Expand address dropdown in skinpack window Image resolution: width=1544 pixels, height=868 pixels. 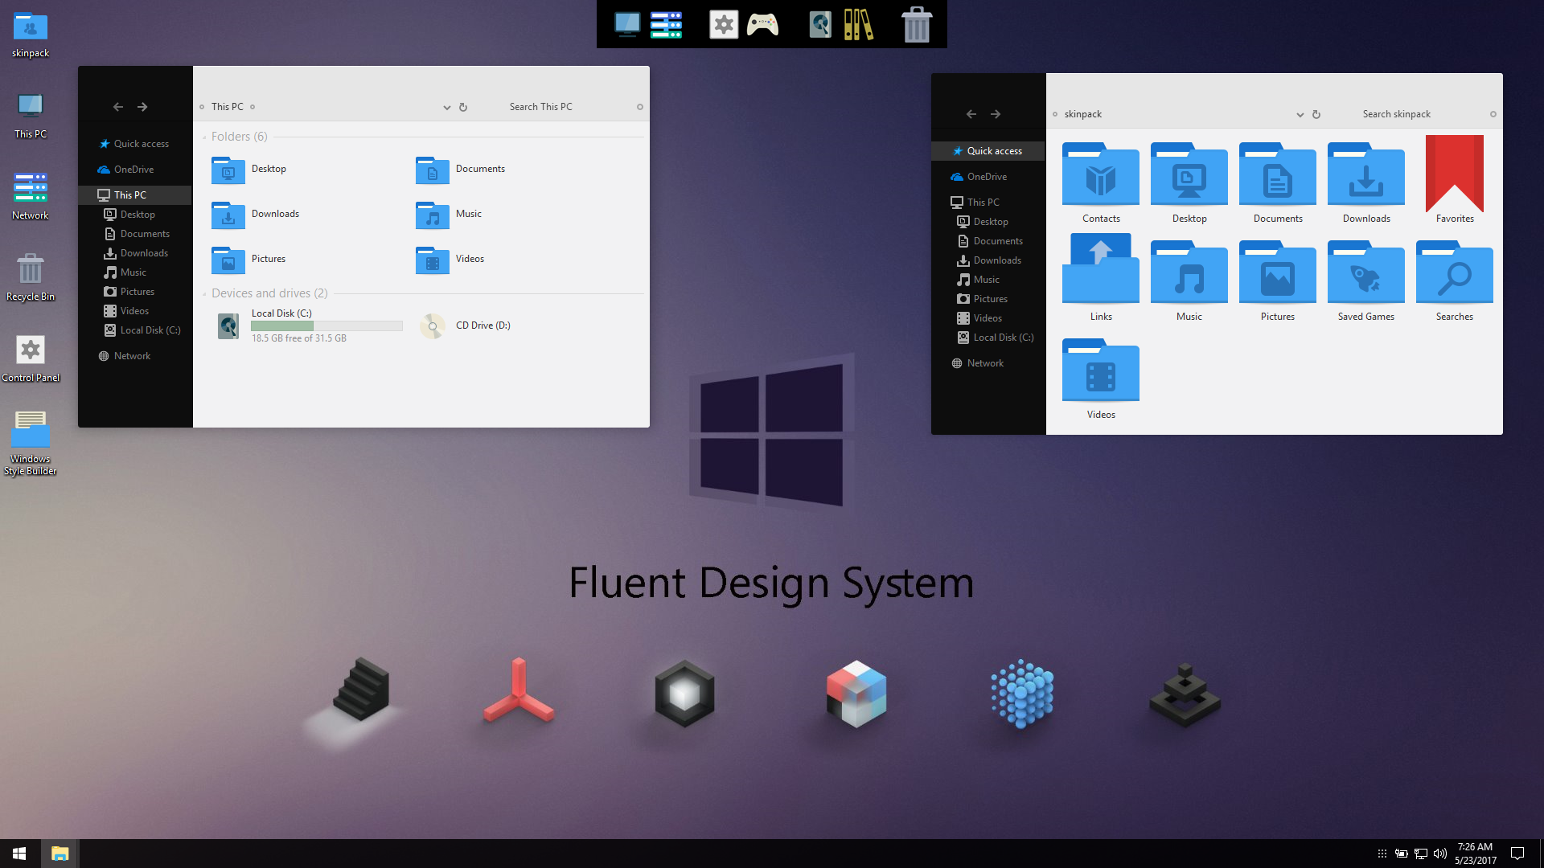pos(1300,114)
